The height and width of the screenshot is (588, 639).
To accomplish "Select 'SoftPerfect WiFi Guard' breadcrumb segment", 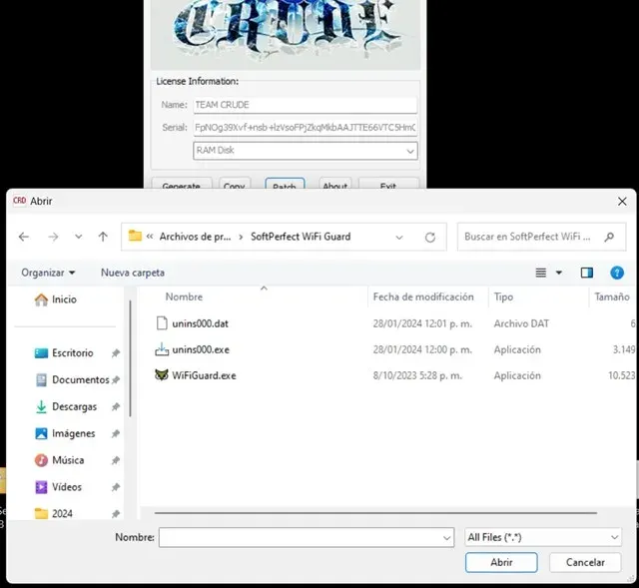I will click(x=301, y=237).
